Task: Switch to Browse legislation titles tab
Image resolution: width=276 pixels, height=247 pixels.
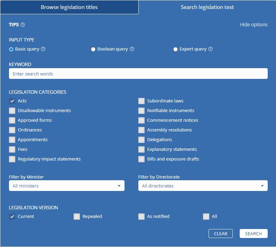Action: pyautogui.click(x=69, y=7)
